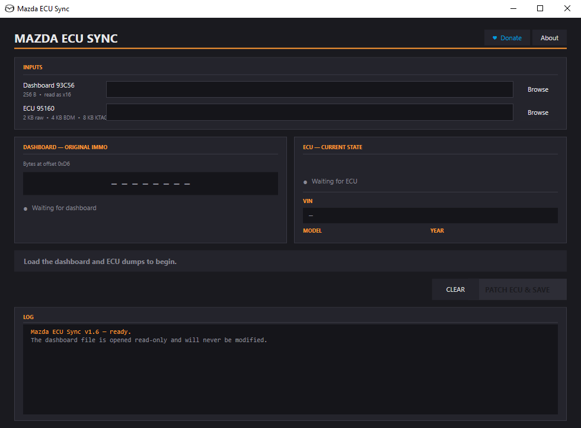
Task: Click 'Load the dashboard and ECU dumps to begin.'
Action: [x=100, y=262]
